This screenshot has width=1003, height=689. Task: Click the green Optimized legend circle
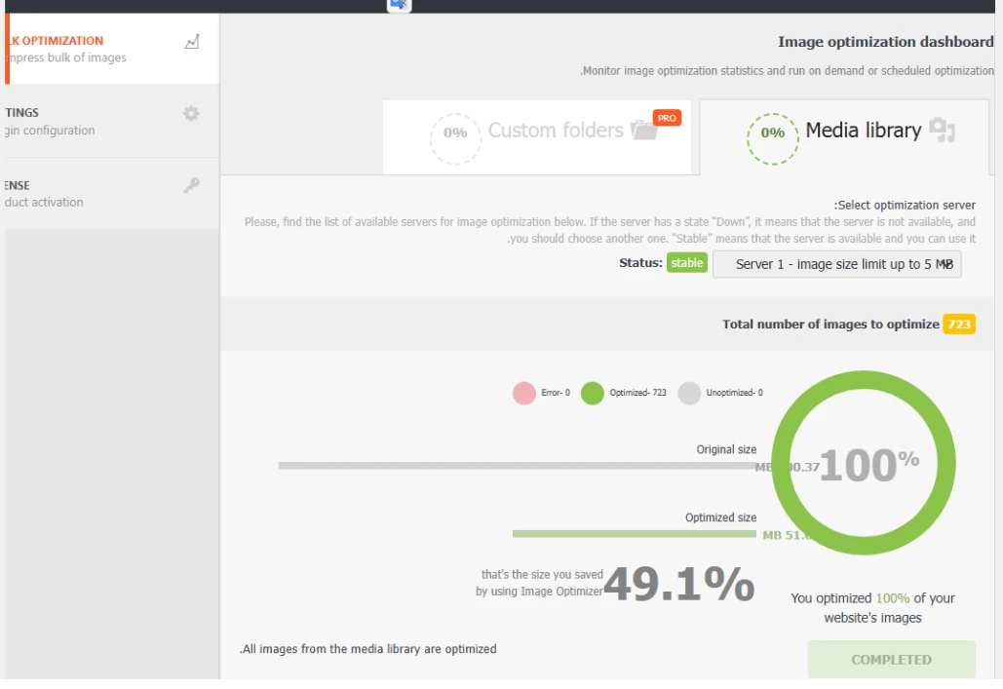[x=593, y=393]
